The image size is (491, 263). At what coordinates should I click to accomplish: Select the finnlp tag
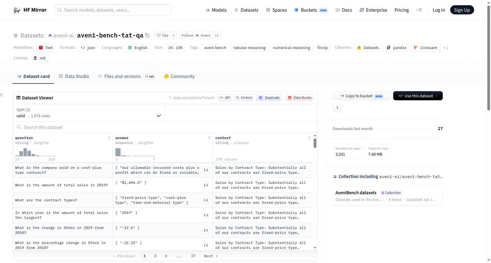pyautogui.click(x=323, y=48)
